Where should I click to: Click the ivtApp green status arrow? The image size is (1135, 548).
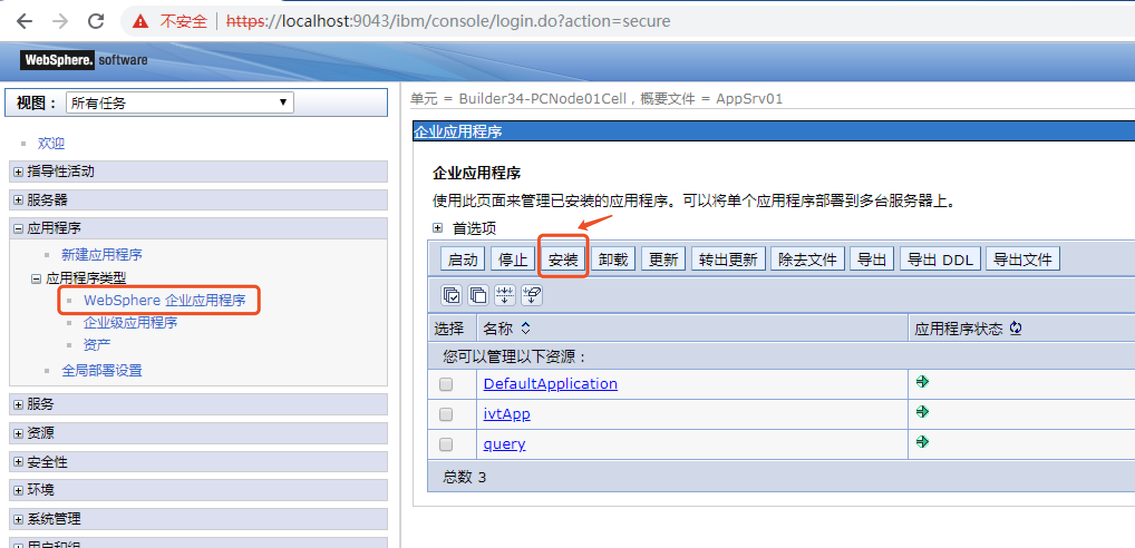[x=923, y=412]
